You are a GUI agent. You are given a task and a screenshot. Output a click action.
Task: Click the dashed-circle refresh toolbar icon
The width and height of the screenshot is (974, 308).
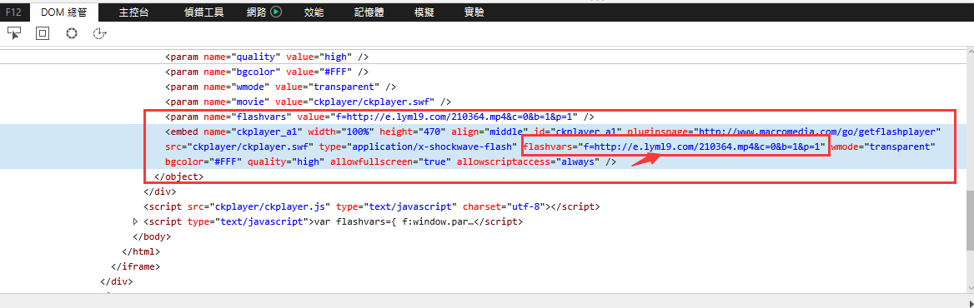(x=98, y=32)
